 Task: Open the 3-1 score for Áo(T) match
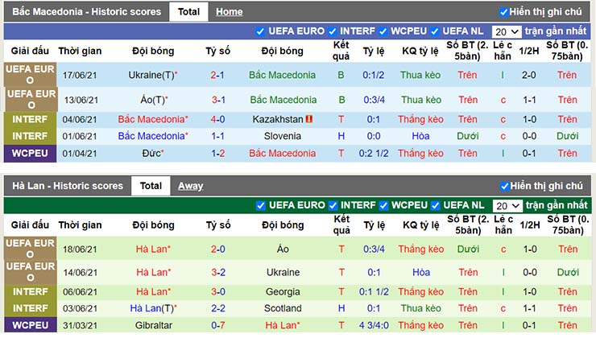[218, 100]
